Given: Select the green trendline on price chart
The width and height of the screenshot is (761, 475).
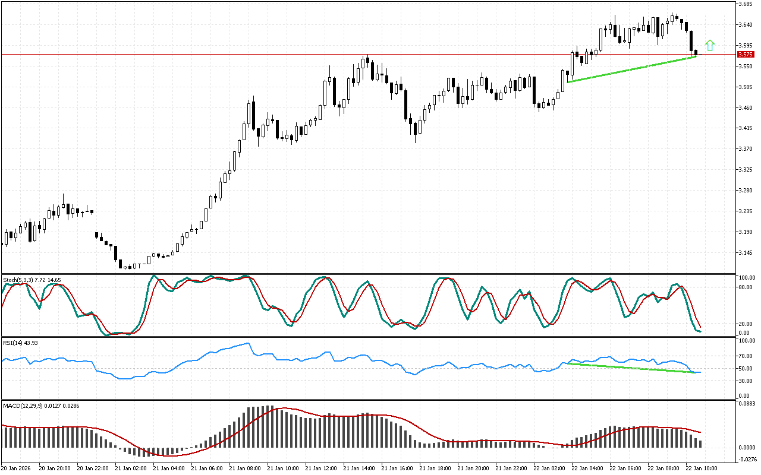Looking at the screenshot, I should click(630, 69).
